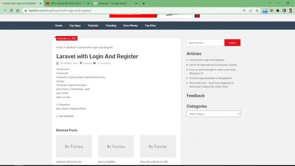Close the composer Google Search tab

click(x=136, y=3)
